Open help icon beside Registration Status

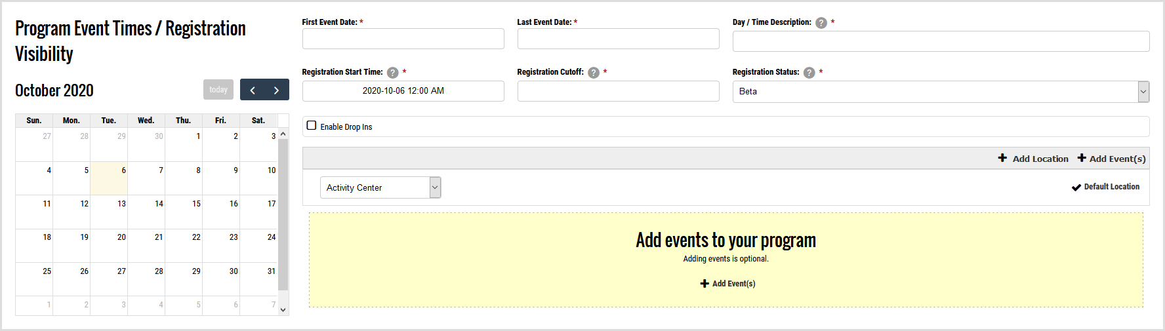pyautogui.click(x=809, y=73)
